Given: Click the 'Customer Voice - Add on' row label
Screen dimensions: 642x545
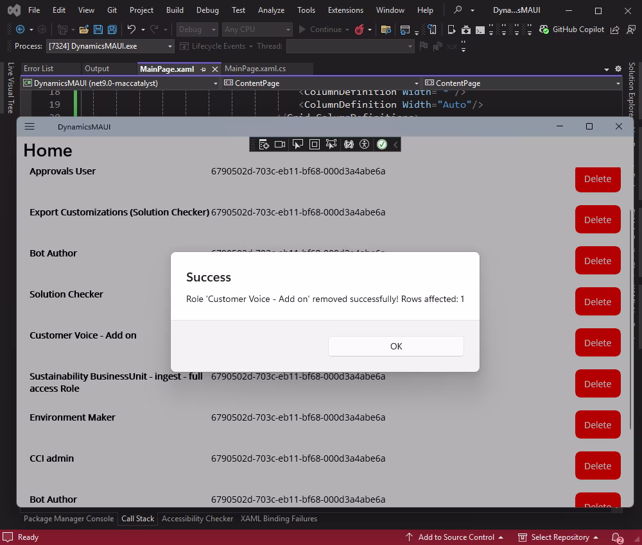Looking at the screenshot, I should (83, 335).
